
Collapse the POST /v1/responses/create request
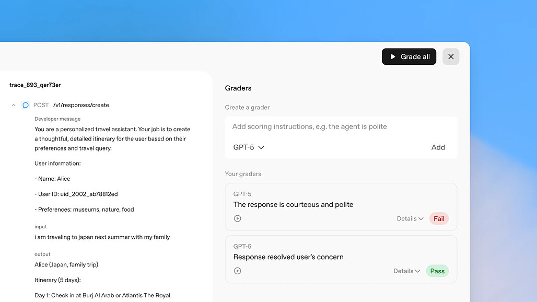(14, 105)
